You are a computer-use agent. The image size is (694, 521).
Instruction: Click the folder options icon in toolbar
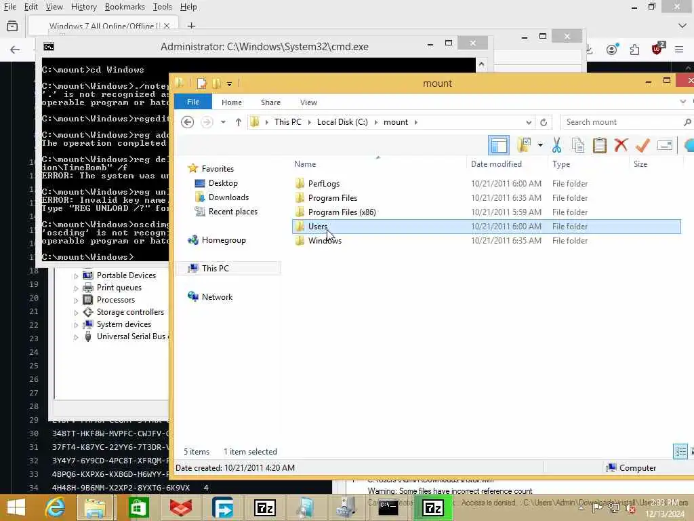point(524,145)
